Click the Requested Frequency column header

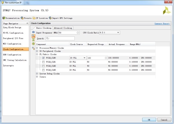(x=97, y=44)
